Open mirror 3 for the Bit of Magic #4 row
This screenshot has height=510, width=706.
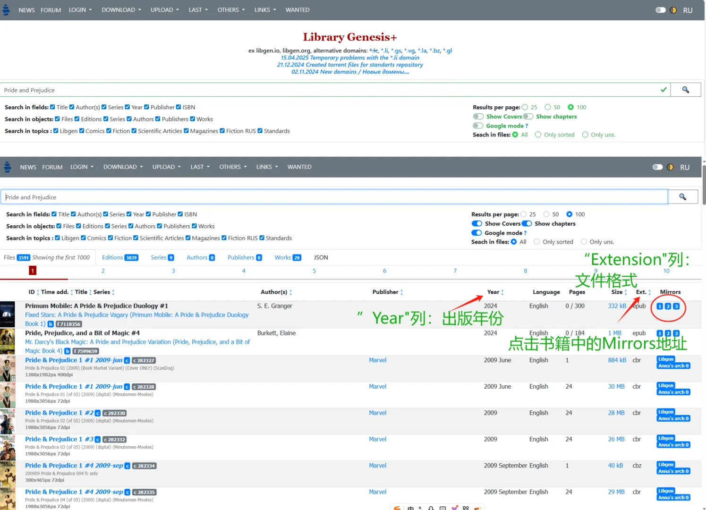coord(676,333)
